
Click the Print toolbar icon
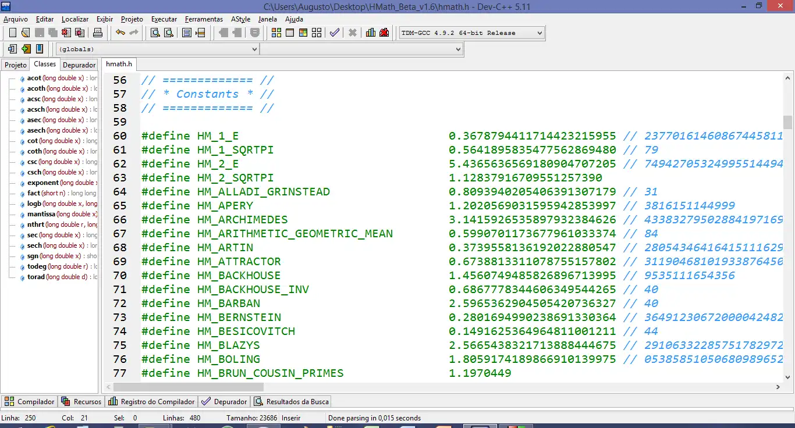tap(98, 33)
